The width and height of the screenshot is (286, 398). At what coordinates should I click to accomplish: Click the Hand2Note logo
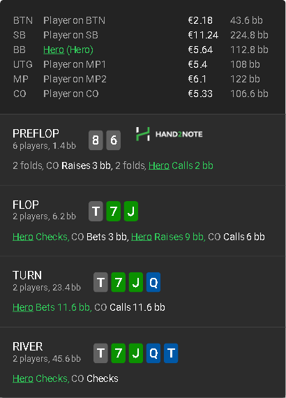pos(169,134)
